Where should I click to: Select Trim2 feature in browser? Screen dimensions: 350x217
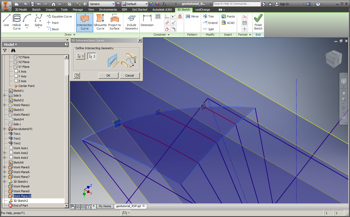tap(17, 139)
